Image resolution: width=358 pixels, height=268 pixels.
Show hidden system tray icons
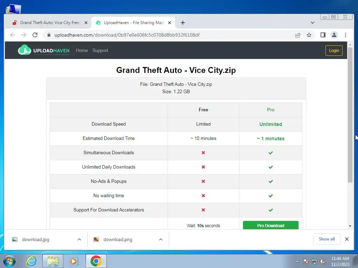pyautogui.click(x=297, y=261)
